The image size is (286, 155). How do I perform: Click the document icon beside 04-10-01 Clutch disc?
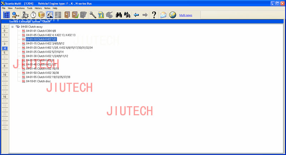tap(24, 81)
